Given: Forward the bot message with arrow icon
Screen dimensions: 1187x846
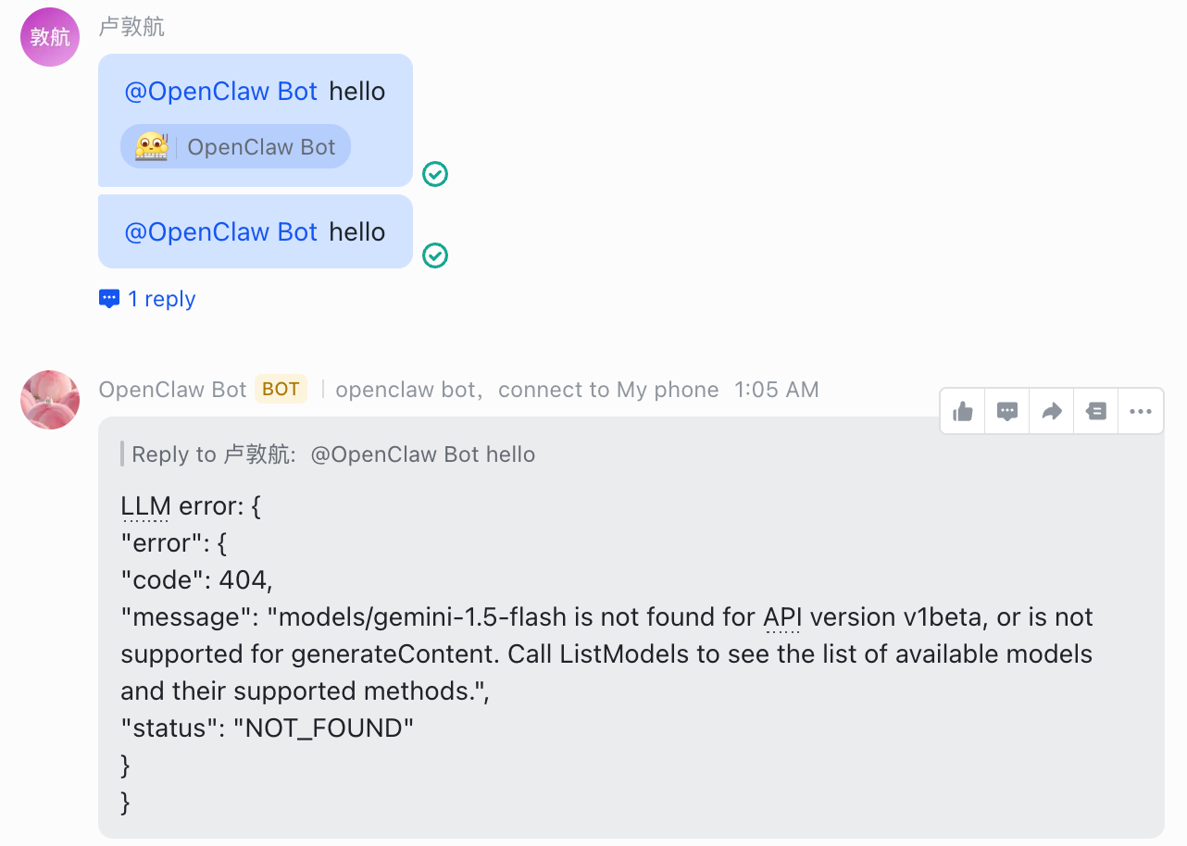Looking at the screenshot, I should point(1052,411).
